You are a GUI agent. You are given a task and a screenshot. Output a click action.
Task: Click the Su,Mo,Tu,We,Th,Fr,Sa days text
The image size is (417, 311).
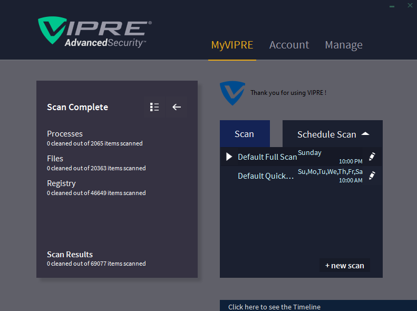pyautogui.click(x=330, y=172)
